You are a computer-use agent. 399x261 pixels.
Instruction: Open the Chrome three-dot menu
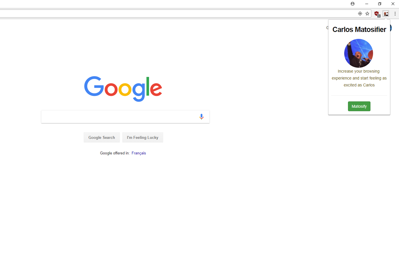click(x=395, y=14)
